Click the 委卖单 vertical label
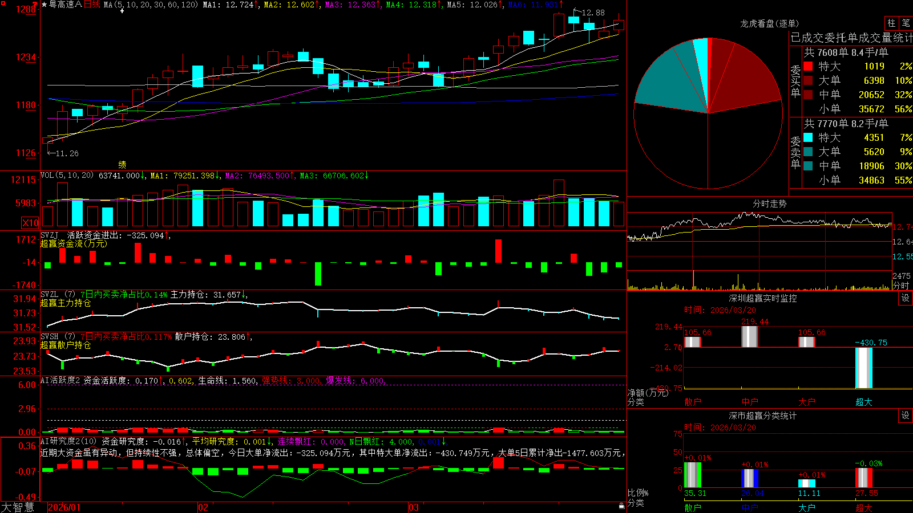Viewport: 913px width, 513px height. (x=795, y=152)
